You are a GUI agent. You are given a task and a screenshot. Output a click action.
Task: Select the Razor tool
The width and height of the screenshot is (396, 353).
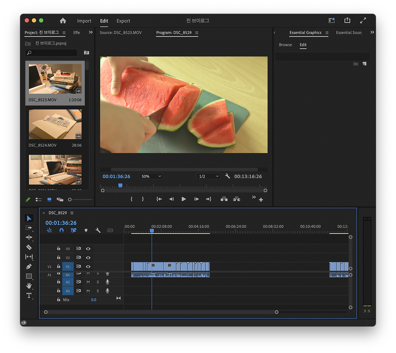coord(29,247)
